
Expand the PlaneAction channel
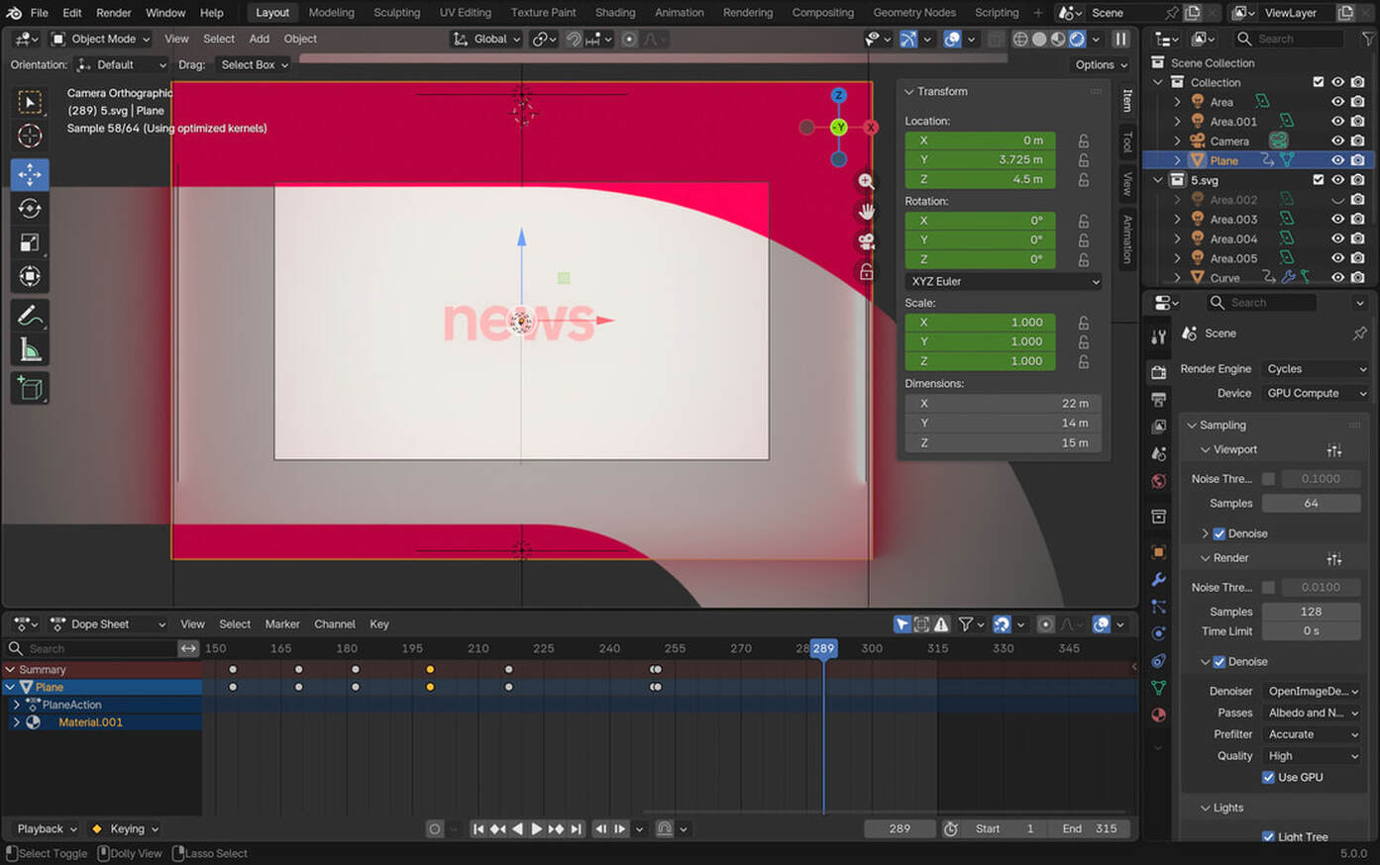coord(17,705)
